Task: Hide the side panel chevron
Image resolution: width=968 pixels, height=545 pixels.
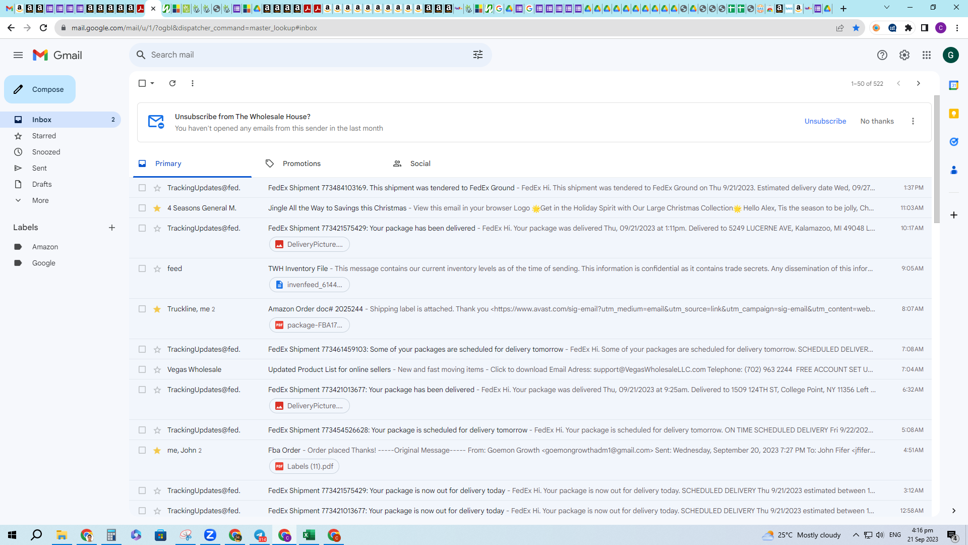Action: [954, 511]
